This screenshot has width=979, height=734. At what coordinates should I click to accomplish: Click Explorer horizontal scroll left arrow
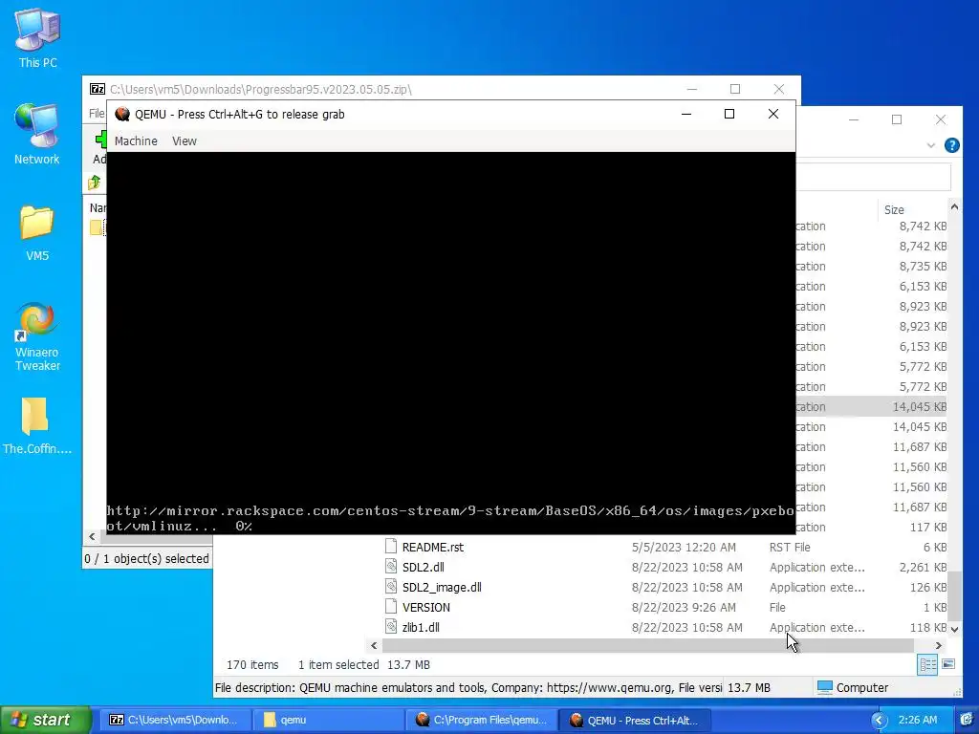[x=374, y=645]
